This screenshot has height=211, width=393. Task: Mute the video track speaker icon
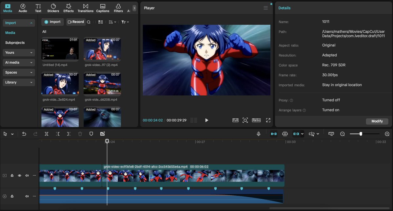pyautogui.click(x=27, y=176)
